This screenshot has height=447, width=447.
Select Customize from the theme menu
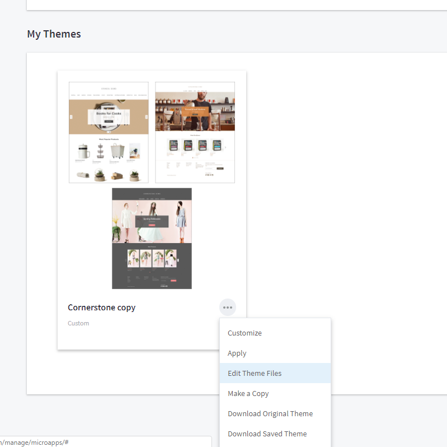click(x=244, y=333)
